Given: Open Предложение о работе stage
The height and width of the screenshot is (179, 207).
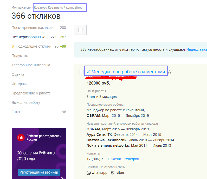Looking at the screenshot, I should [31, 93].
